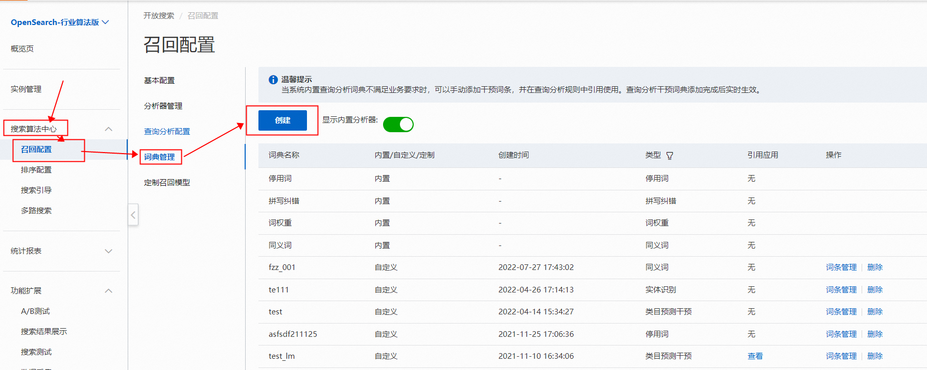
Task: Delete the dictionary named test
Action: coord(875,312)
